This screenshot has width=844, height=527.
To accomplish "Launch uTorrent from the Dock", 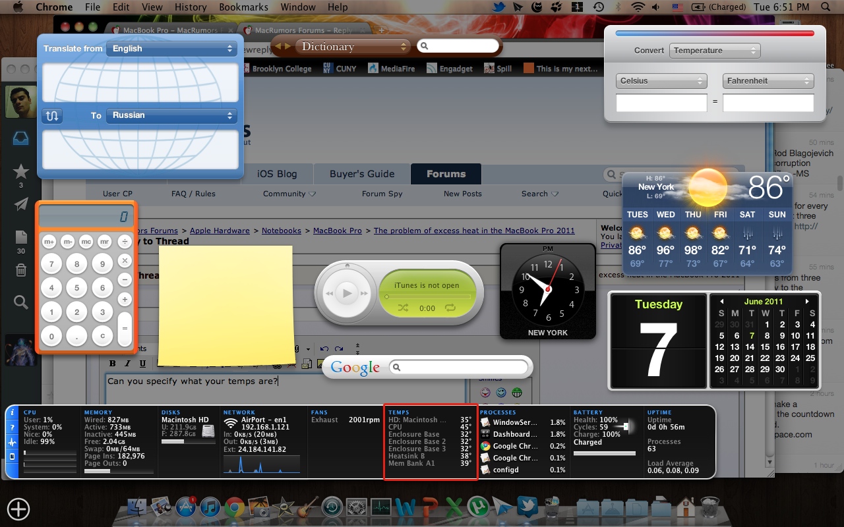I will pyautogui.click(x=477, y=507).
